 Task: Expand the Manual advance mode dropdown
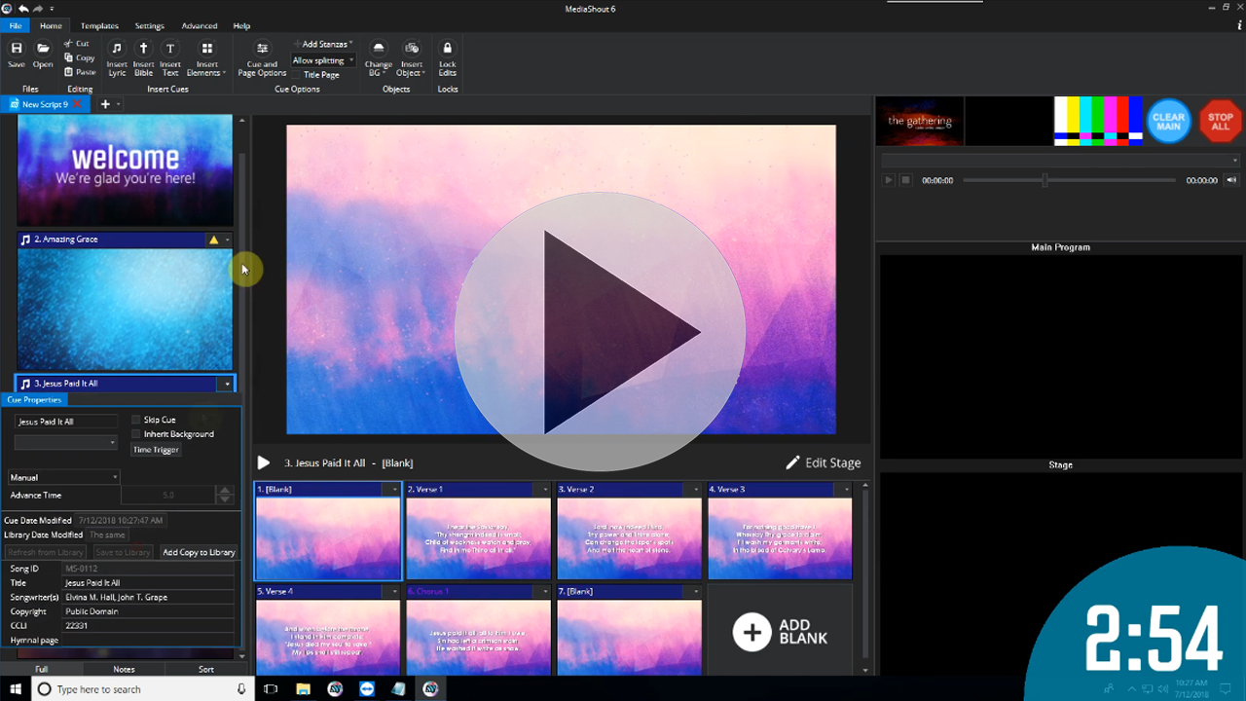pos(64,477)
